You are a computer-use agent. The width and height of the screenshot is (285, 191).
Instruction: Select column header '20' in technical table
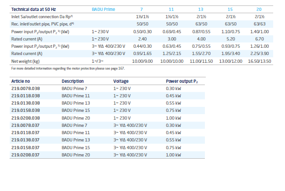pyautogui.click(x=259, y=10)
